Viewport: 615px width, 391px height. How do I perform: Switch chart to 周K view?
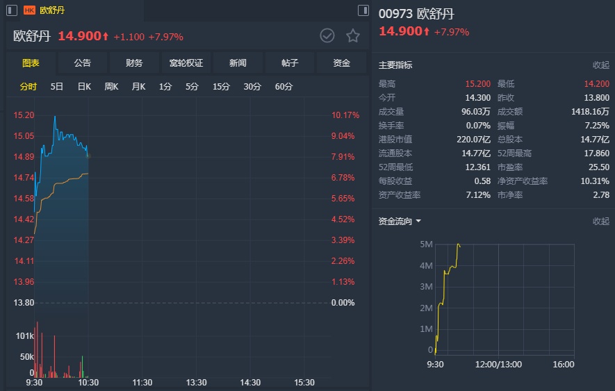click(x=111, y=87)
